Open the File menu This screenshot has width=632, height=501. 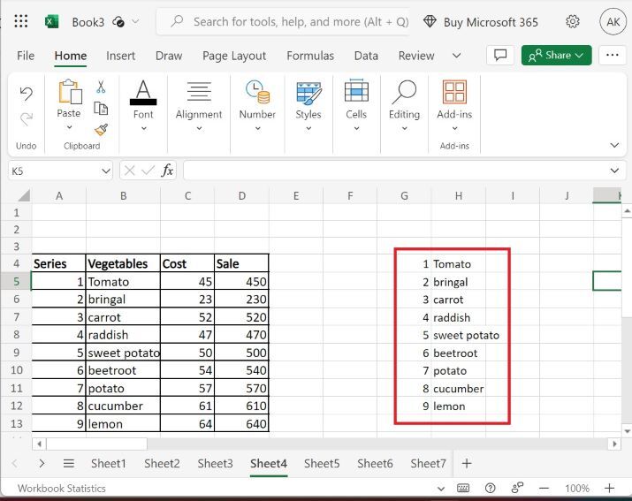pyautogui.click(x=26, y=56)
